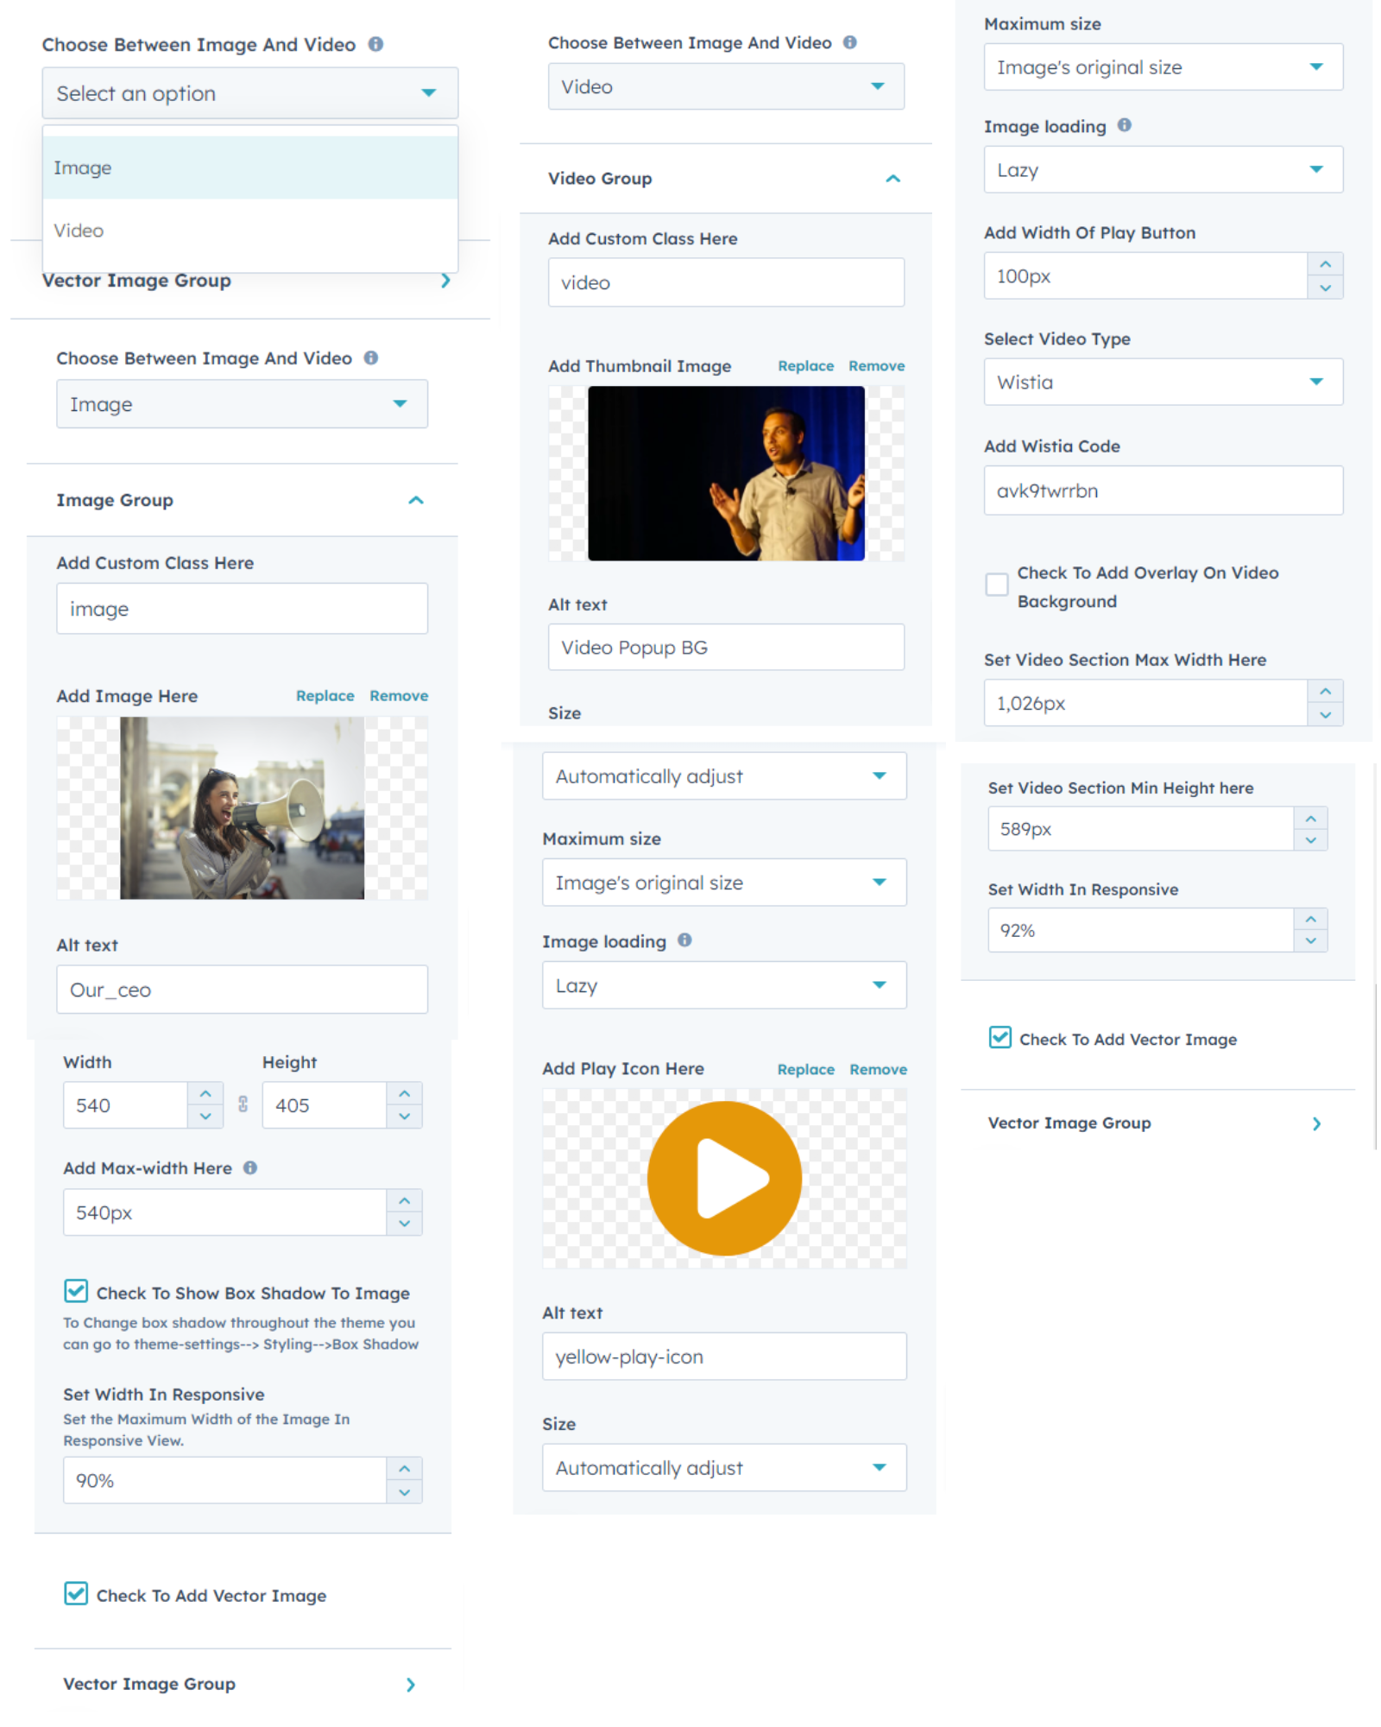
Task: Choose the Video option in the open dropdown list
Action: point(249,231)
